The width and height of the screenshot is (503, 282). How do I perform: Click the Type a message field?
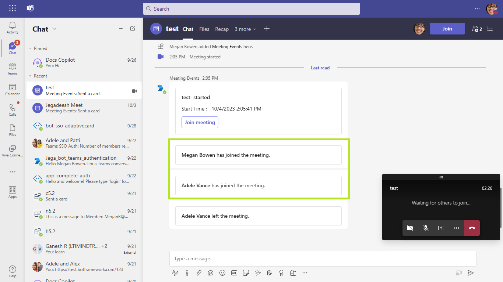coord(323,258)
